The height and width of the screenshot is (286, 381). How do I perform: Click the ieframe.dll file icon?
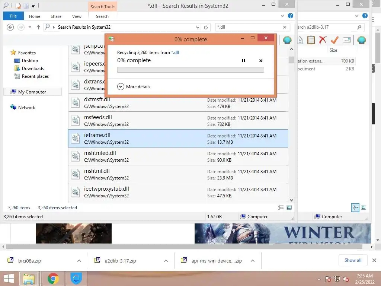click(76, 139)
